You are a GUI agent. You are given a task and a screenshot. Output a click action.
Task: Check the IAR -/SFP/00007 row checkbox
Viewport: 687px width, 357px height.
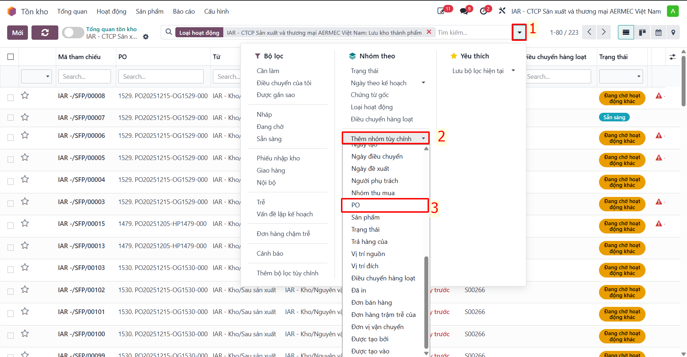pyautogui.click(x=11, y=118)
